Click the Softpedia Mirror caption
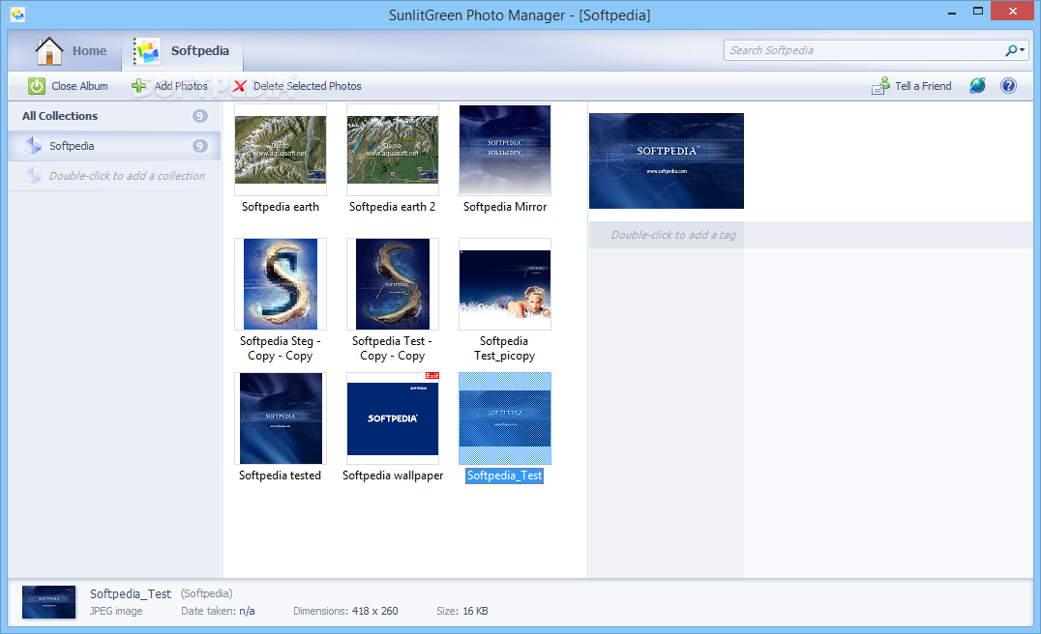1041x634 pixels. coord(505,207)
